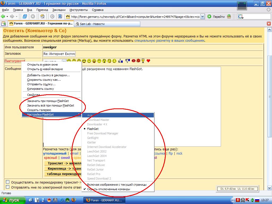The width and height of the screenshot is (272, 204).
Task: Click inside the Google search box
Action: 257,17
